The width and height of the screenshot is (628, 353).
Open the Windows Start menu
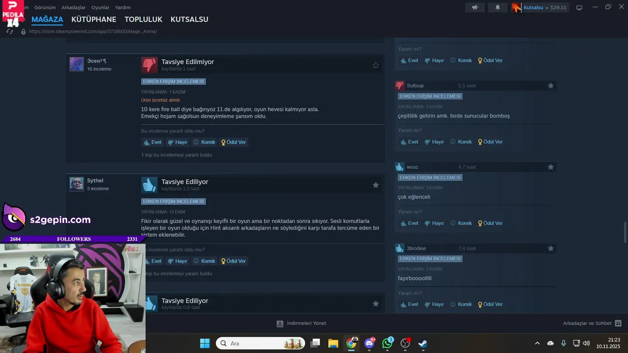pyautogui.click(x=205, y=343)
